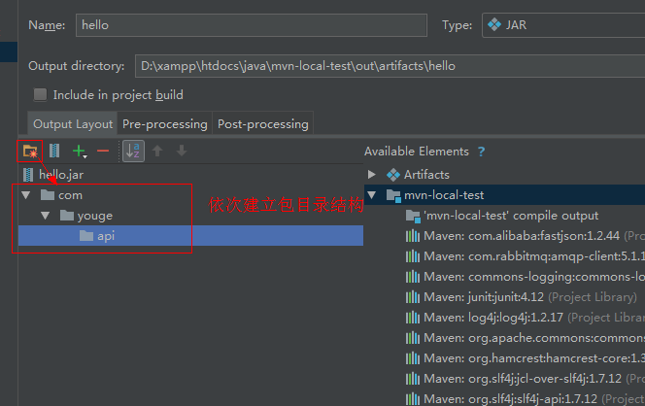This screenshot has width=645, height=406.
Task: Switch to the Pre-processing tab
Action: click(165, 123)
